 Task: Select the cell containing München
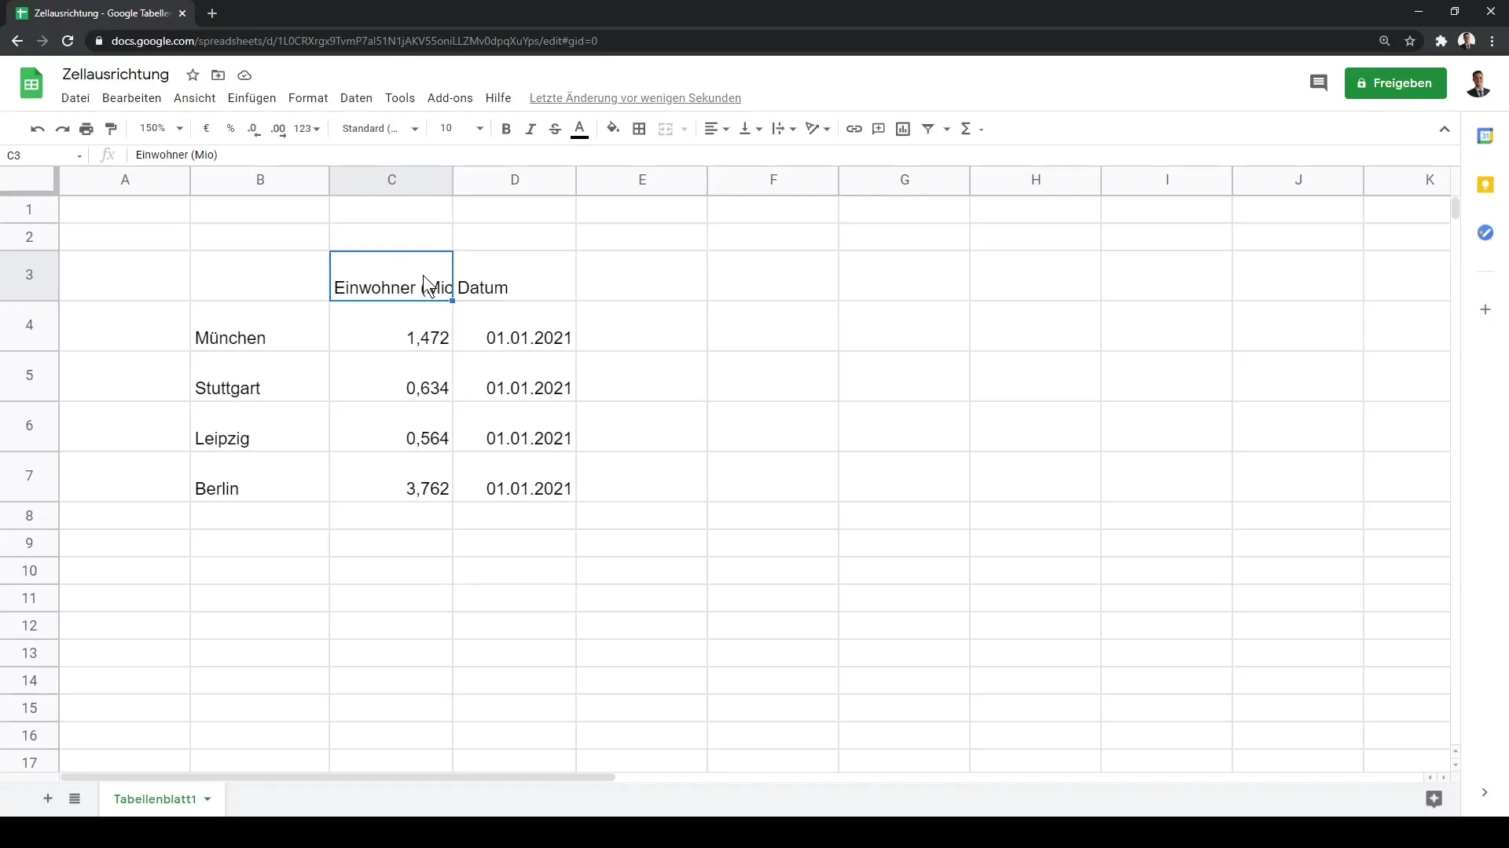259,327
